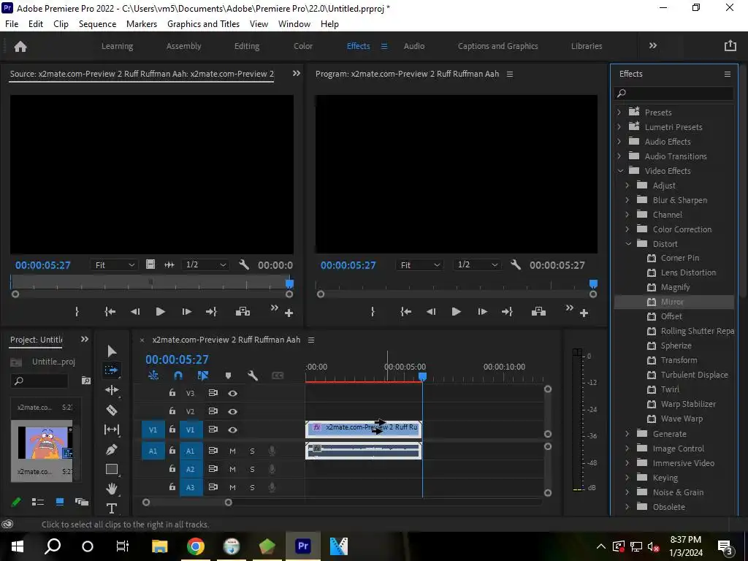748x561 pixels.
Task: Open Program monitor zoom Fit dropdown
Action: 419,264
